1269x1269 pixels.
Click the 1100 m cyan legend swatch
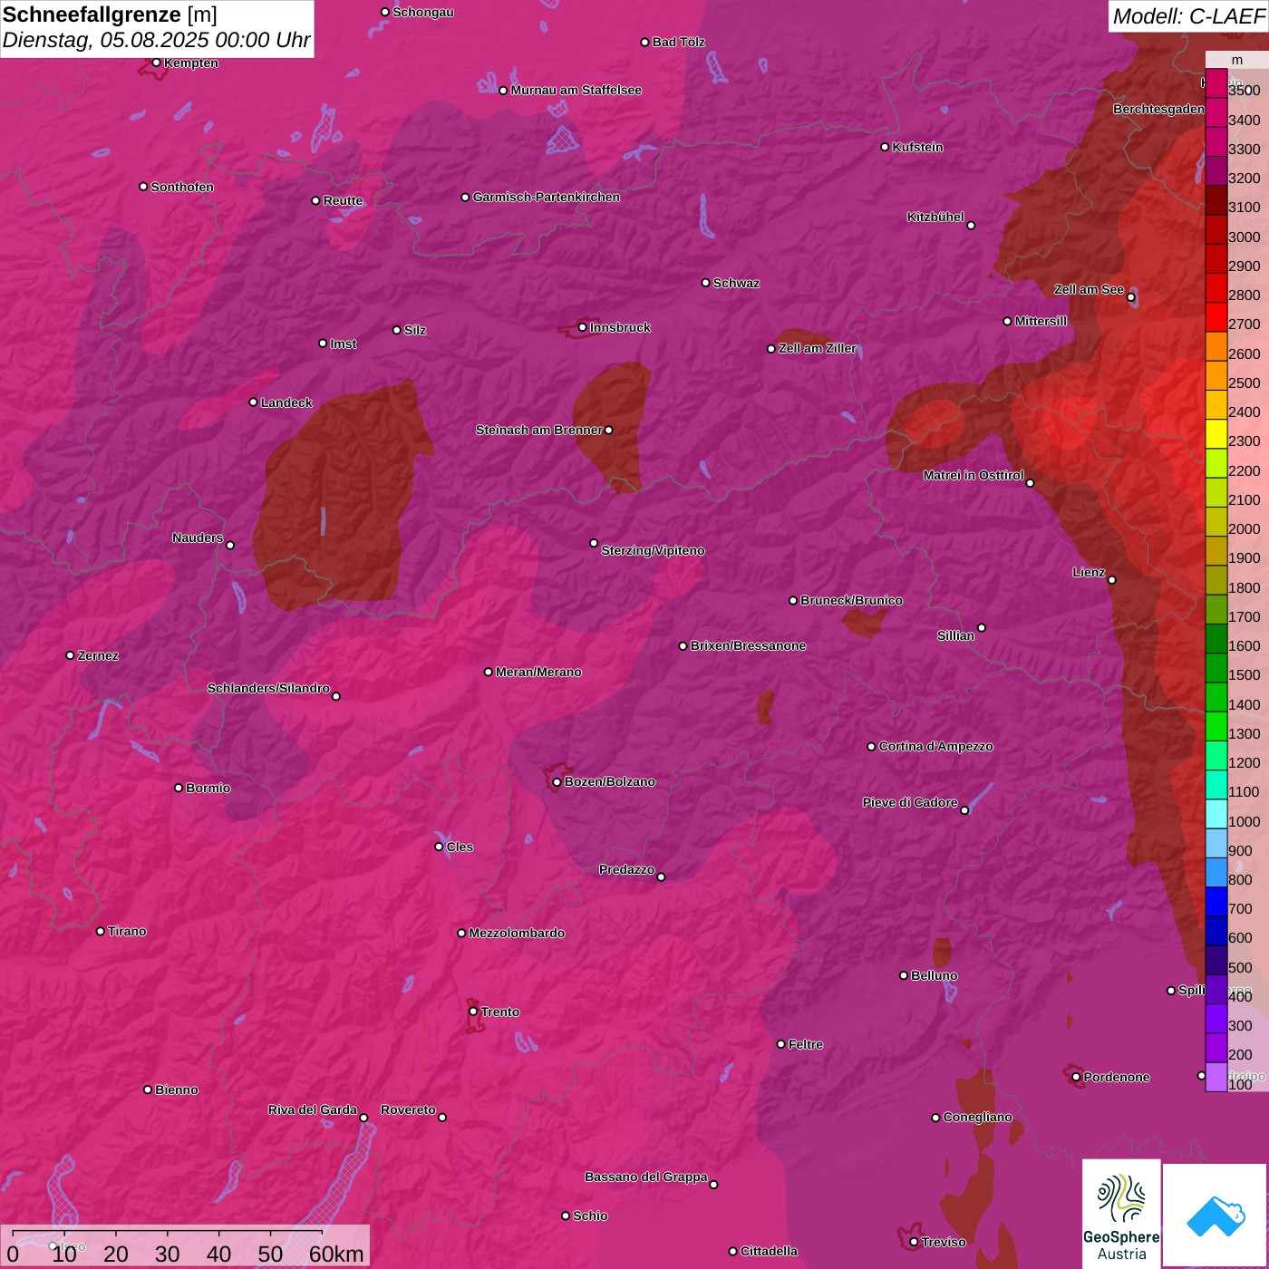pyautogui.click(x=1216, y=785)
